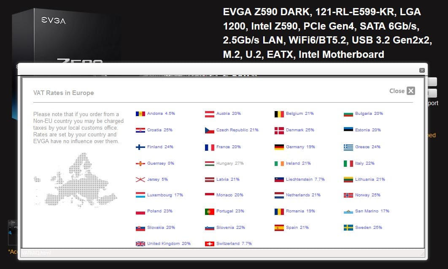Click the Latvia flag icon
The width and height of the screenshot is (448, 269).
click(x=209, y=180)
